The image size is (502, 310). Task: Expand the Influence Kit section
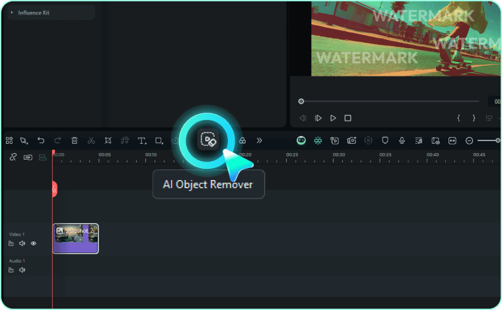12,13
